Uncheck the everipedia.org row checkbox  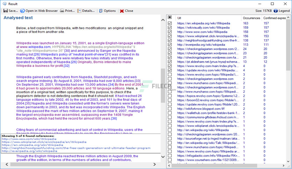pos(170,45)
